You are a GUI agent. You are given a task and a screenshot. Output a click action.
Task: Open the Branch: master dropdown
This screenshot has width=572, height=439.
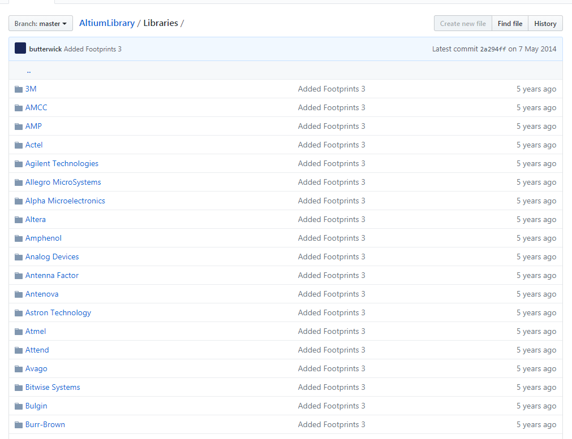click(x=41, y=24)
